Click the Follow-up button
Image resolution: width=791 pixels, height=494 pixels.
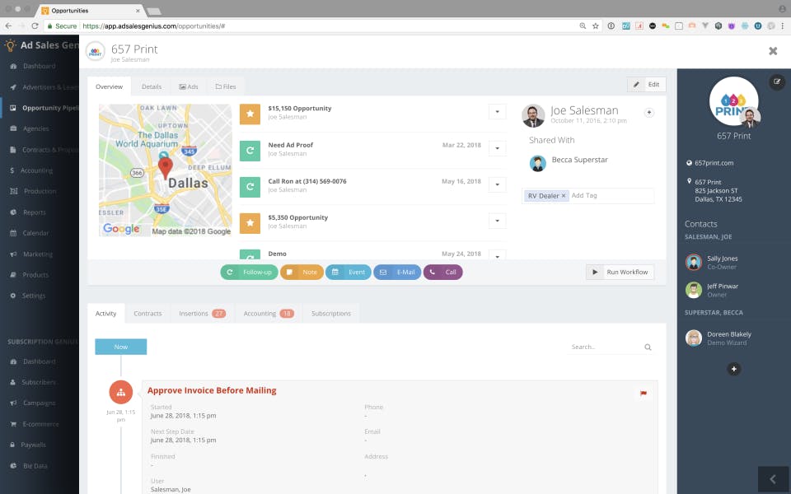[249, 273]
